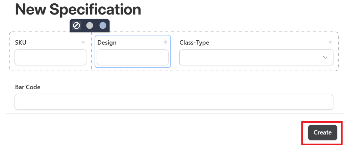This screenshot has height=149, width=349.
Task: Focus the Bar Code input field
Action: click(174, 102)
